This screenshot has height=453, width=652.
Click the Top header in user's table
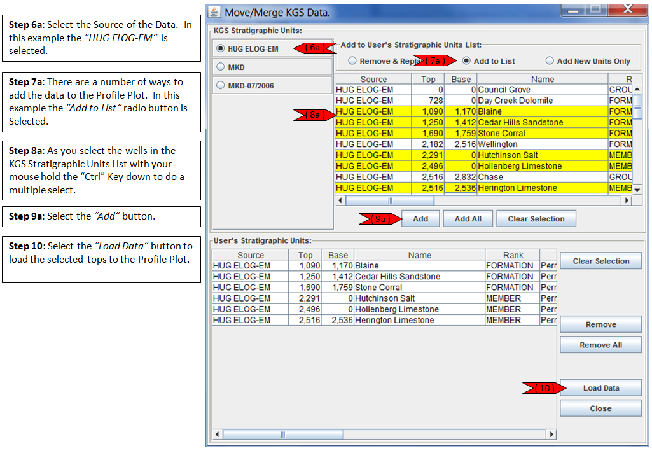(x=305, y=255)
